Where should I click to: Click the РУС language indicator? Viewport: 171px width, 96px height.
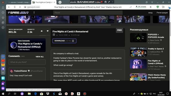(154, 94)
